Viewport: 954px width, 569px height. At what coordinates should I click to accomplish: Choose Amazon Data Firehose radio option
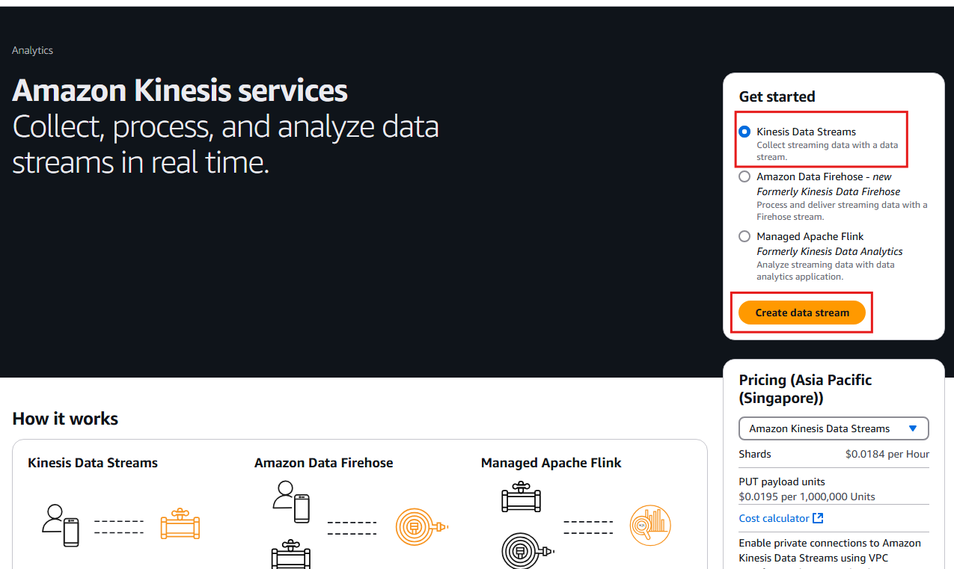click(744, 176)
